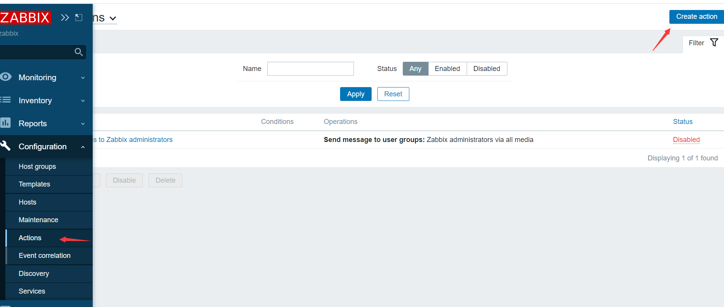Viewport: 724px width, 307px height.
Task: Open Discovery menu item
Action: [49, 274]
